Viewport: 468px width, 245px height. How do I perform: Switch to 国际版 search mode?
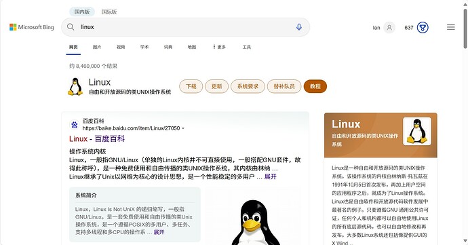[x=109, y=12]
